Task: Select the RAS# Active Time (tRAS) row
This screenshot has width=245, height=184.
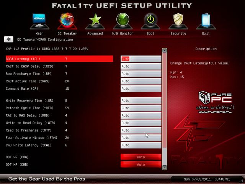Action: pos(59,81)
